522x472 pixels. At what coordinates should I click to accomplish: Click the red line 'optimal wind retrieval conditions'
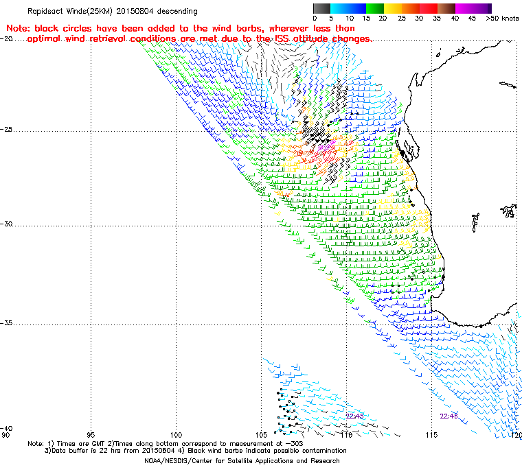coord(199,39)
